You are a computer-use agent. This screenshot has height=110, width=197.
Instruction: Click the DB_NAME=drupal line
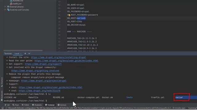76,5
